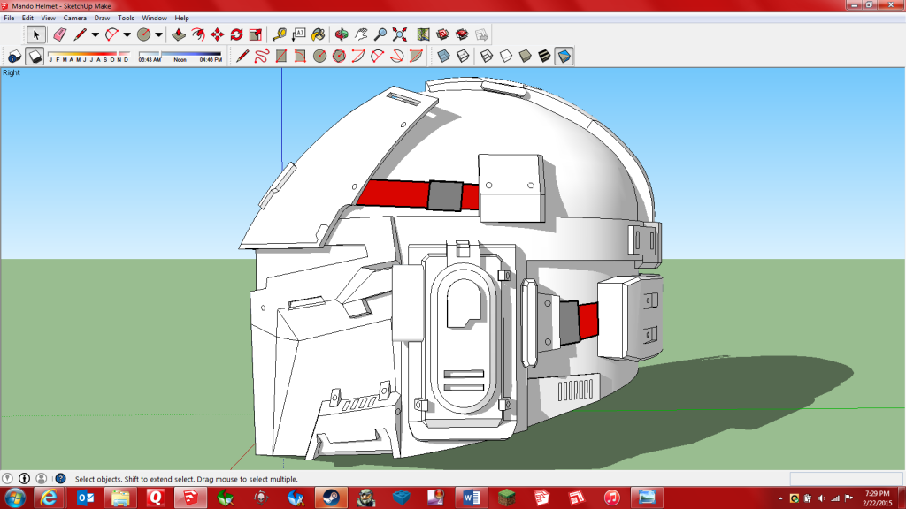Switch to Shaded face style
This screenshot has width=906, height=509.
526,56
